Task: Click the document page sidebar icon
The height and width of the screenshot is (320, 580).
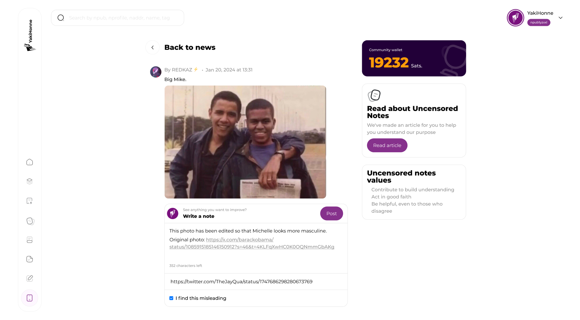Action: click(x=30, y=259)
